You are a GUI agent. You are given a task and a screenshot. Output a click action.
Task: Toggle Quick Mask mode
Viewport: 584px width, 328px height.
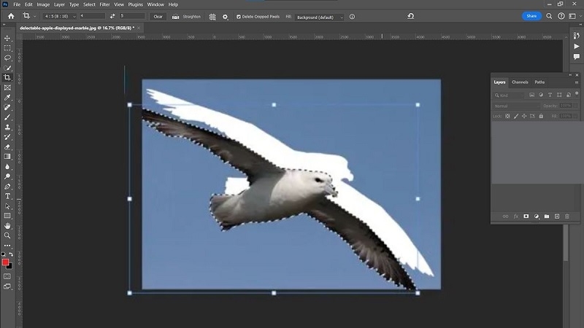tap(7, 276)
